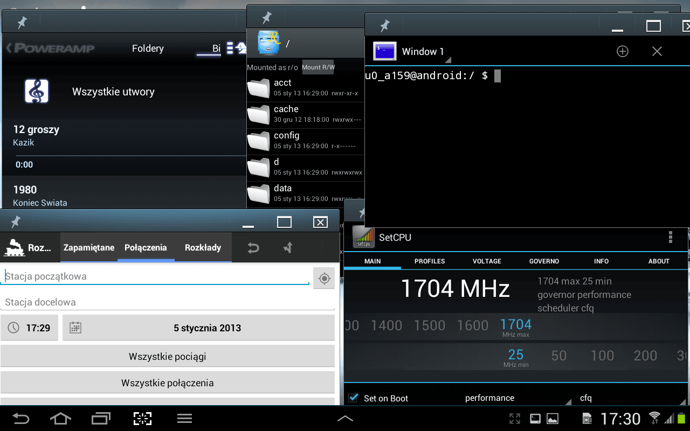Tap screenshot capture icon in navbar

[143, 419]
